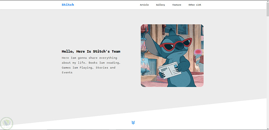Viewport: 269px width, 130px height.
Task: Go to the Gallery nav link
Action: 160,5
